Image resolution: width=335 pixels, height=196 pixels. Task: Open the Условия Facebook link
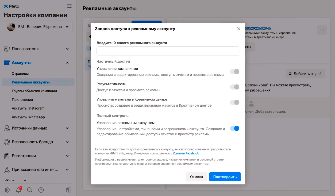click(186, 153)
